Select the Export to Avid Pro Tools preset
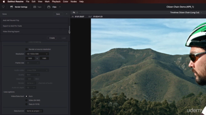The image size is (206, 115). (34, 26)
